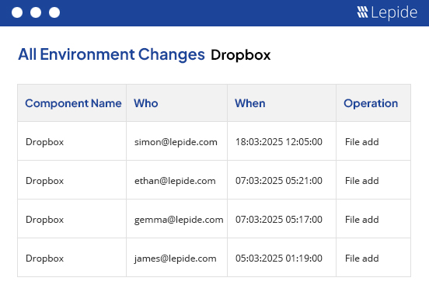Click File add in ethan's row
This screenshot has height=295, width=429.
tap(362, 181)
